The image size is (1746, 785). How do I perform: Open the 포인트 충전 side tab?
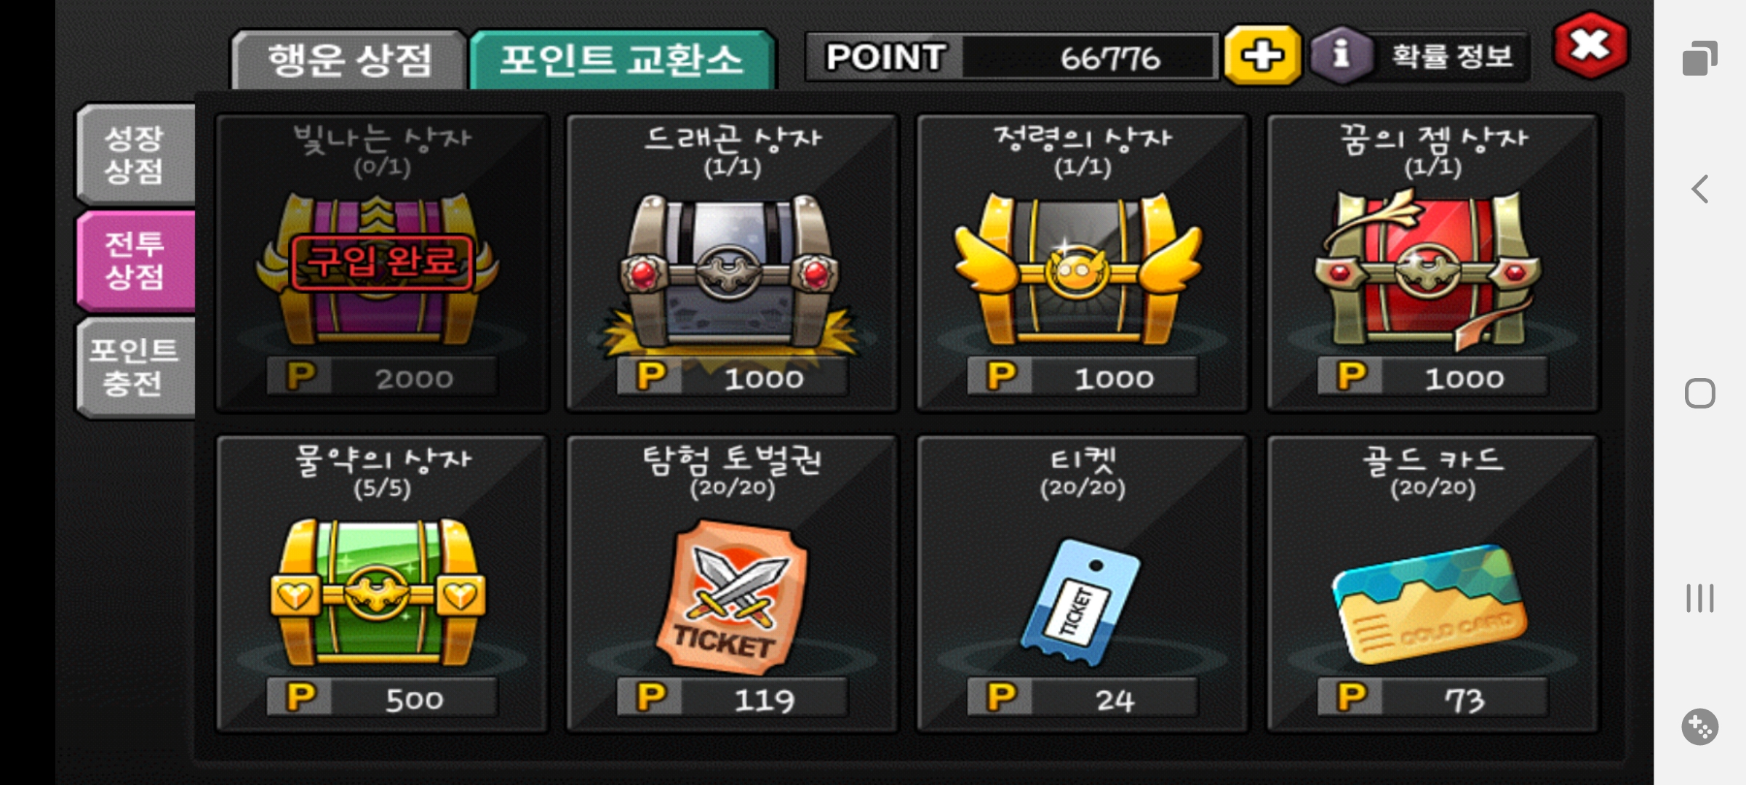pos(135,367)
